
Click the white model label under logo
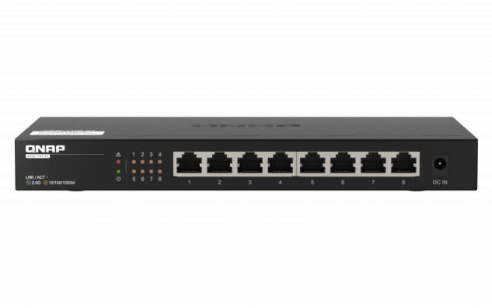point(37,156)
